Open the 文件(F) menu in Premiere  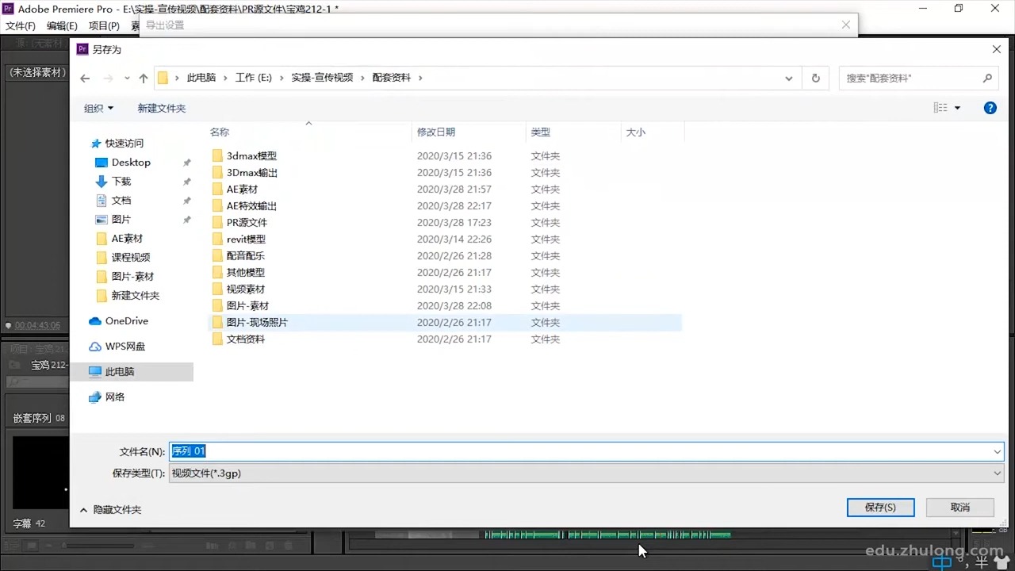point(21,25)
